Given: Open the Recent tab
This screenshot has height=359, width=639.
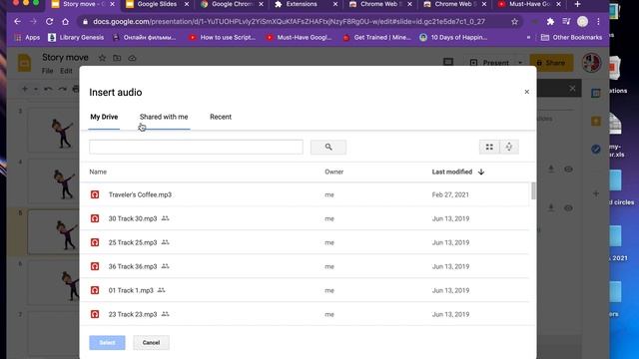Looking at the screenshot, I should [x=221, y=117].
